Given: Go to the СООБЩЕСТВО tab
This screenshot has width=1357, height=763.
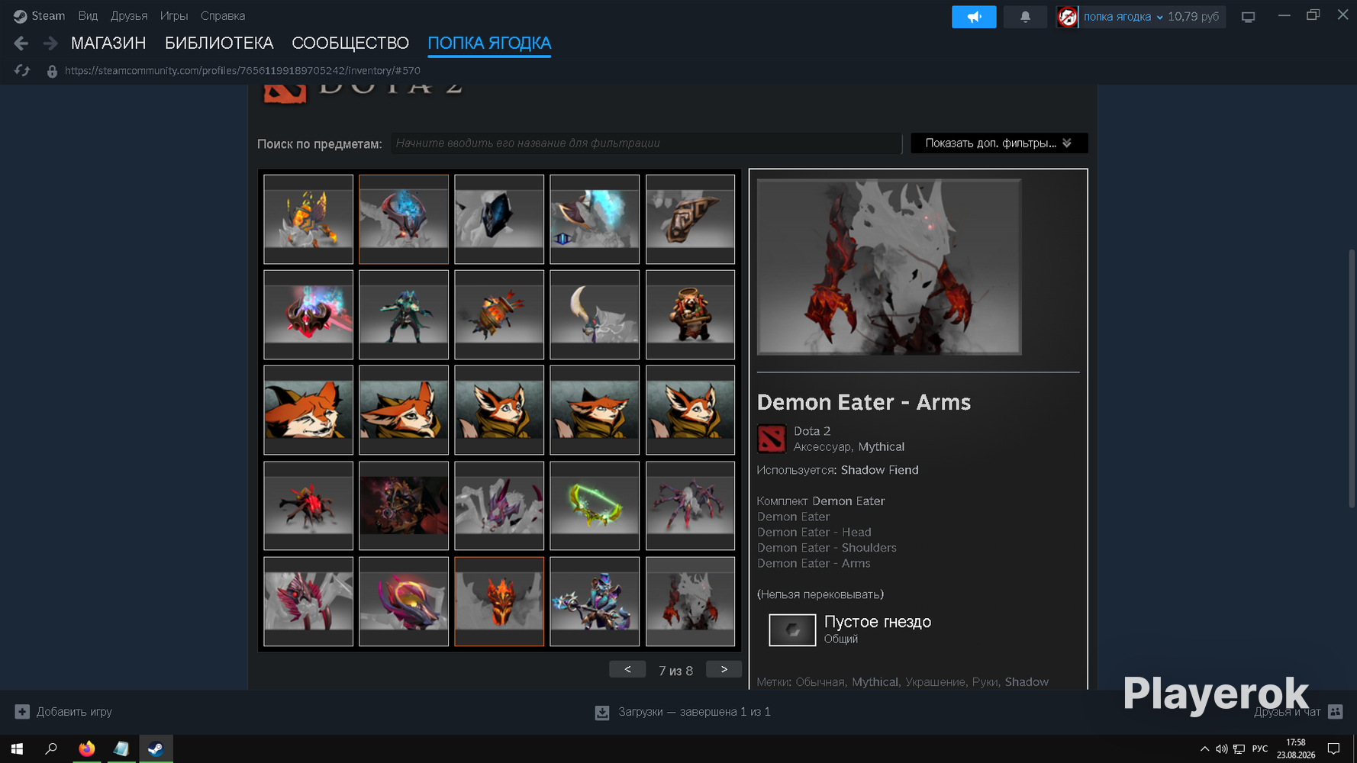Looking at the screenshot, I should [x=350, y=43].
